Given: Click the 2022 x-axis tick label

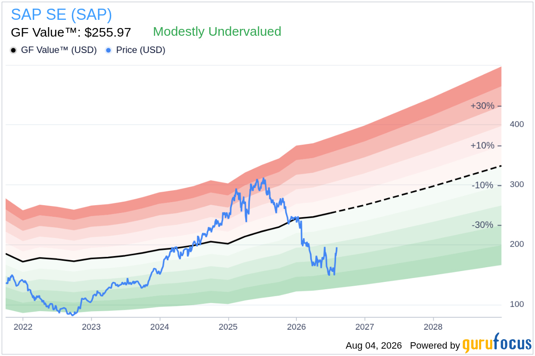Looking at the screenshot, I should pos(23,327).
